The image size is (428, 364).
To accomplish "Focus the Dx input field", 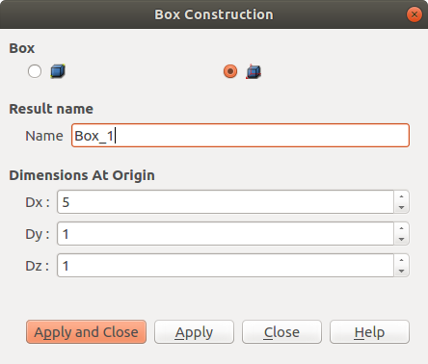I will tap(226, 202).
